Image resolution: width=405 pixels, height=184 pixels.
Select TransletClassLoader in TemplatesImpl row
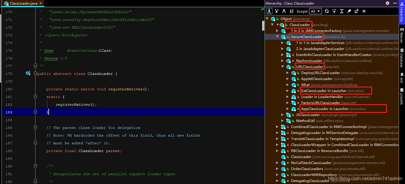tap(332, 139)
